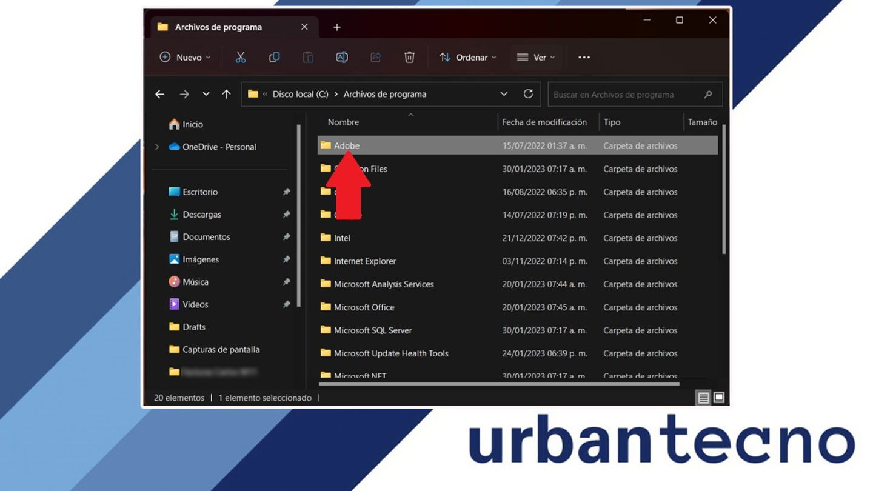
Task: Click Intel's 21/12/2022 07:42 p. m. date
Action: point(544,238)
